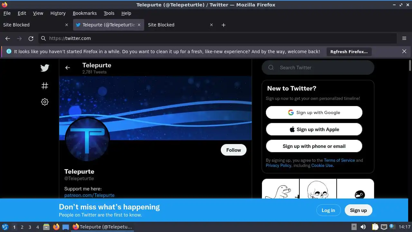Screen dimensions: 412x232
Task: Switch to virtual desktop 2
Action: coord(22,227)
